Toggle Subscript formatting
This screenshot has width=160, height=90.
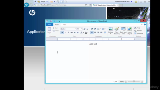tap(75, 32)
